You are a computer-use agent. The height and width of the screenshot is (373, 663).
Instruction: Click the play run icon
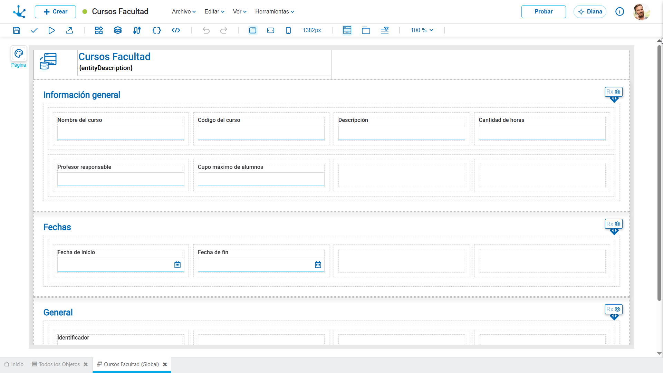click(51, 30)
